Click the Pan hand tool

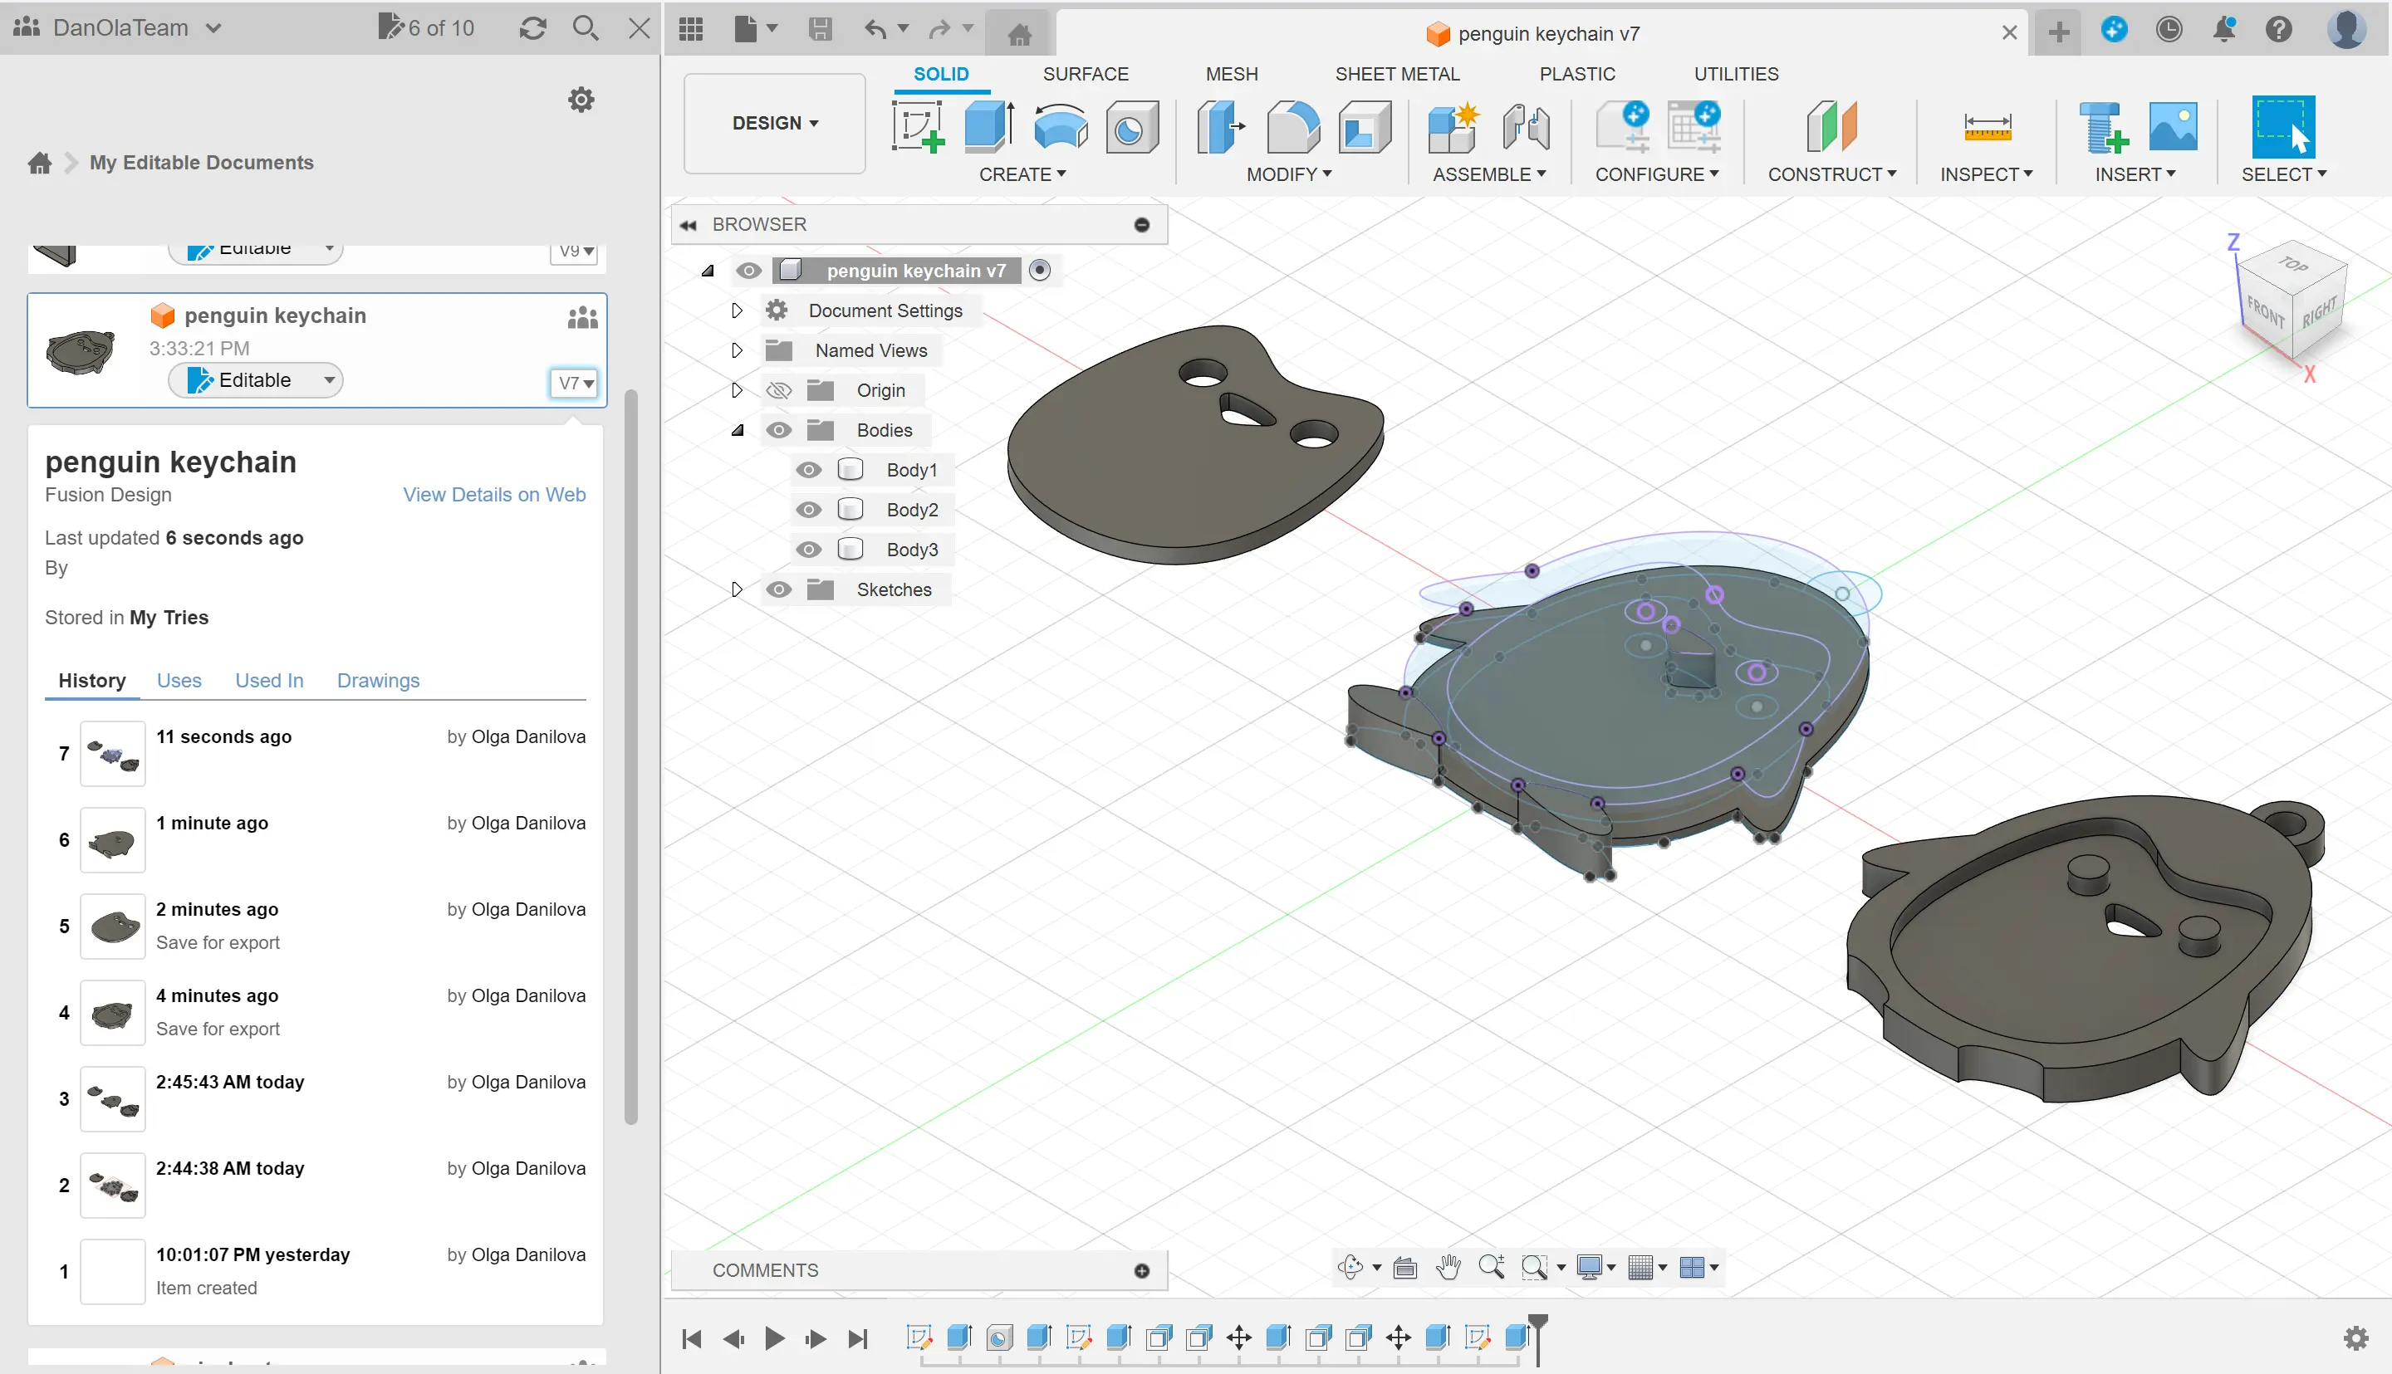[x=1448, y=1266]
